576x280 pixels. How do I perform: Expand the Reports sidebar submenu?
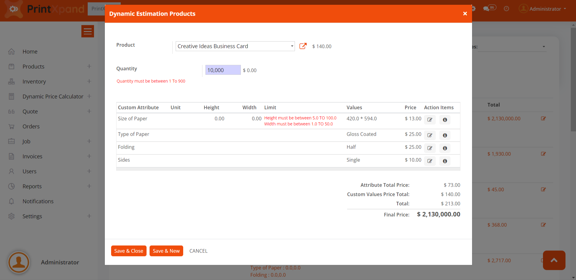click(89, 186)
